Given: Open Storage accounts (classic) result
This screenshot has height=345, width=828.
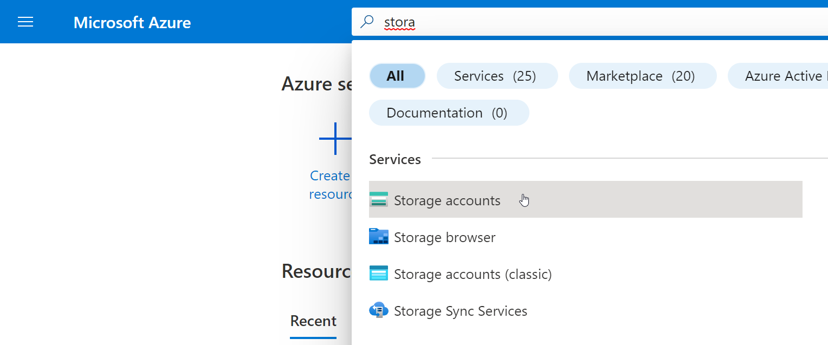Looking at the screenshot, I should pos(585,274).
